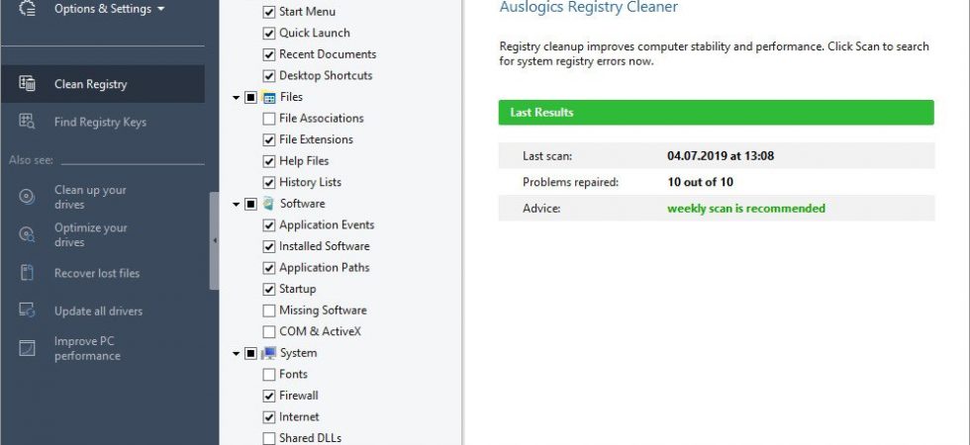Check the COM & ActiveX option
Viewport: 970px width, 445px height.
269,331
